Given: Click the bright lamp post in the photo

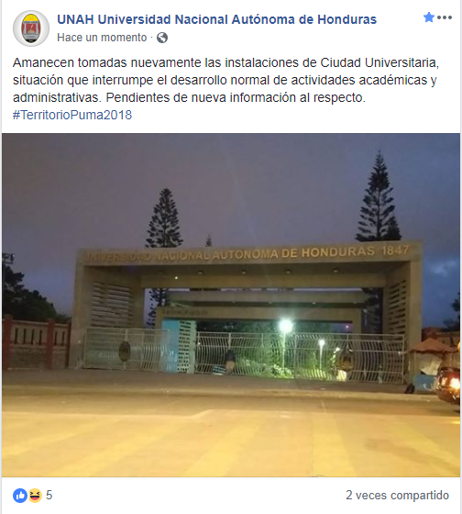Looking at the screenshot, I should pos(285,342).
